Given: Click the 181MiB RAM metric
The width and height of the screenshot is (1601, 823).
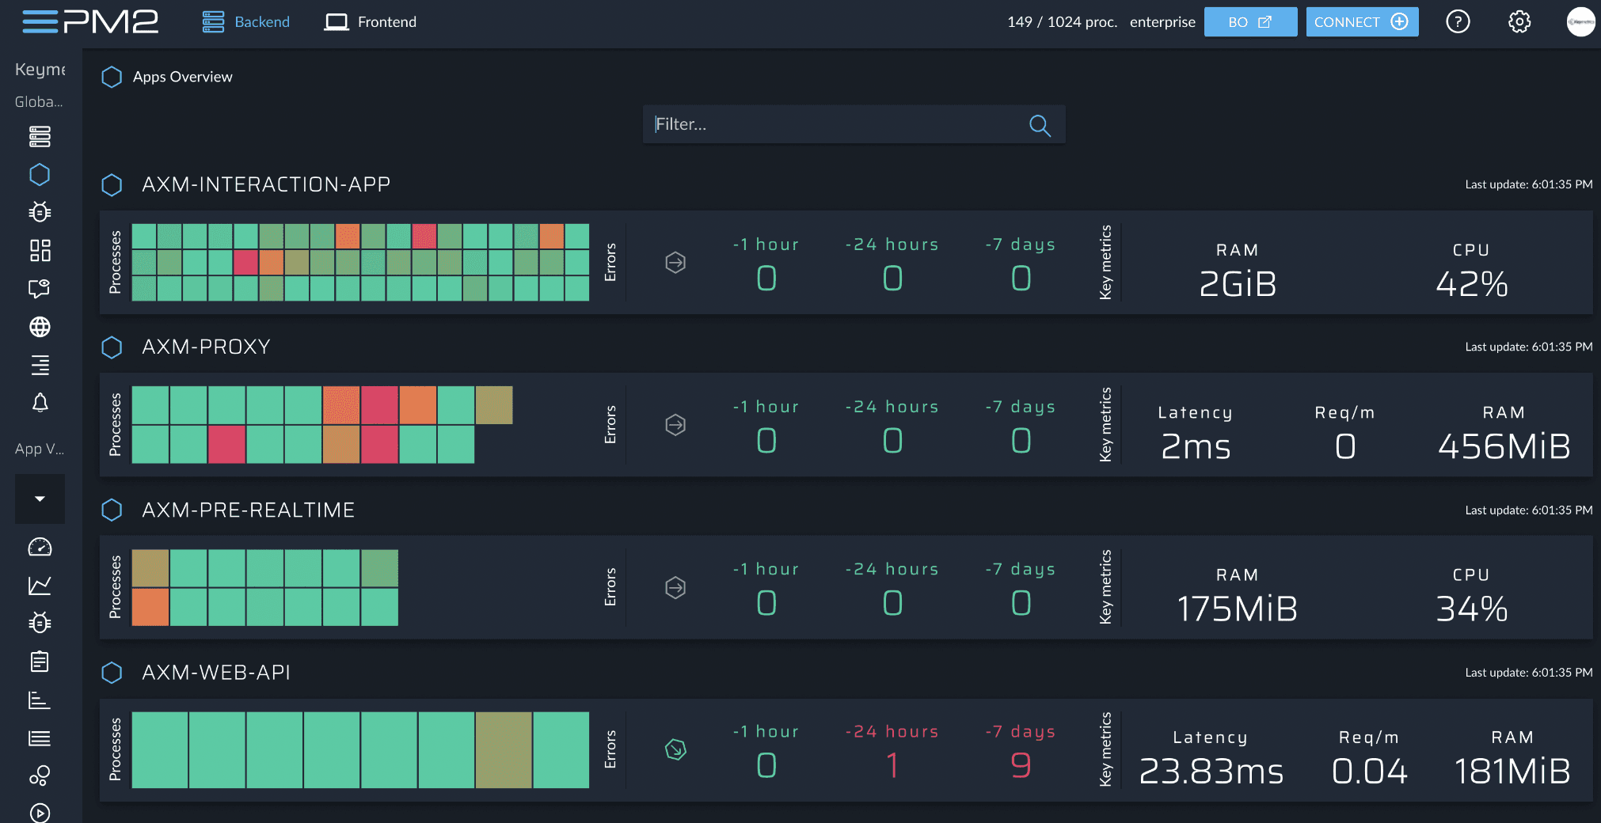Looking at the screenshot, I should [1512, 771].
